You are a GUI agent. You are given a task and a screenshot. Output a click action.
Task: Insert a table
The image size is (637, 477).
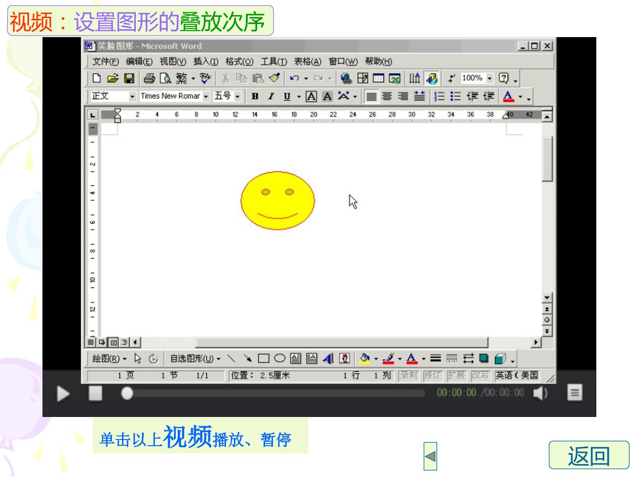point(379,79)
